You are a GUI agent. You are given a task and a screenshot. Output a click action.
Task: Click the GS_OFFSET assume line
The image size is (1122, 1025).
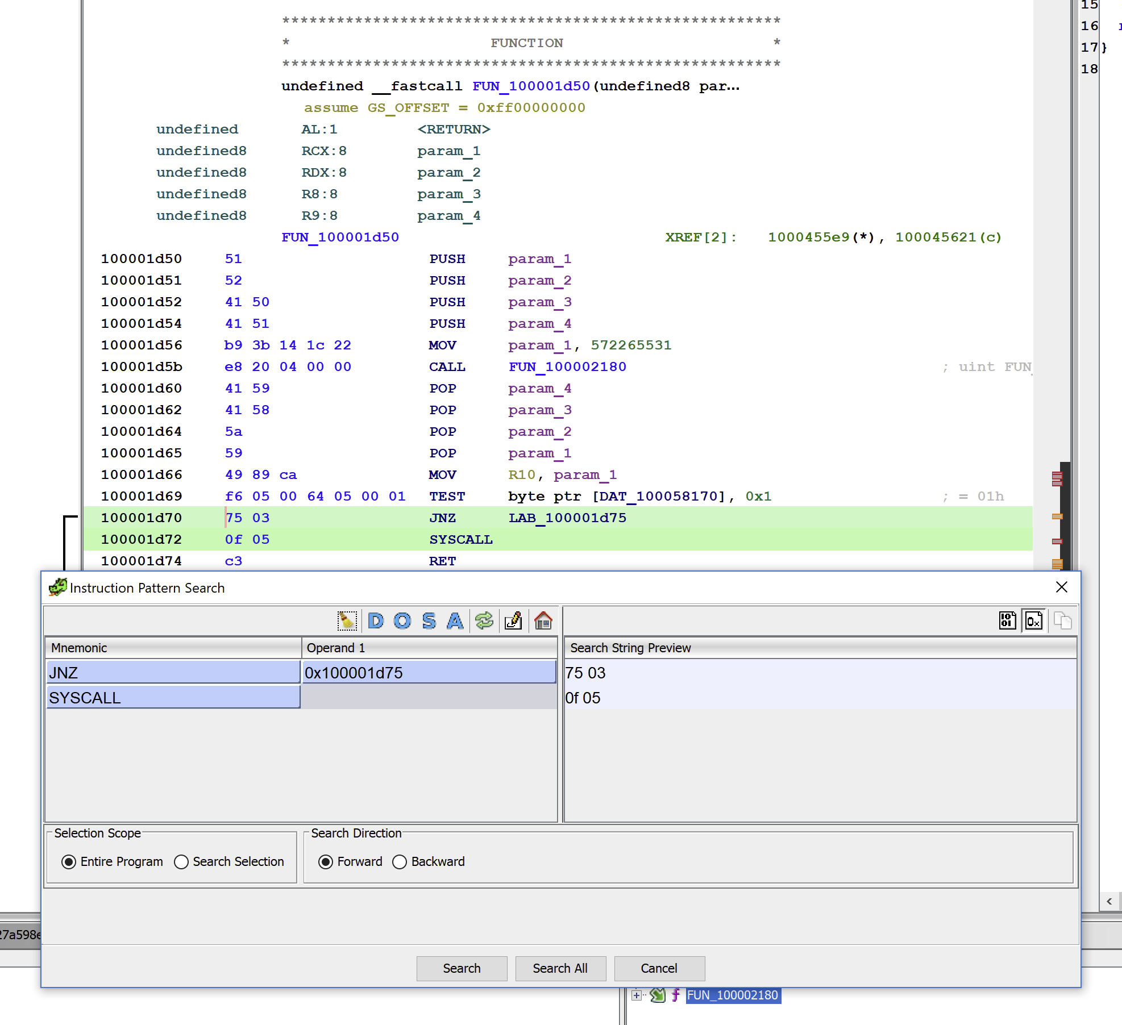[x=444, y=108]
